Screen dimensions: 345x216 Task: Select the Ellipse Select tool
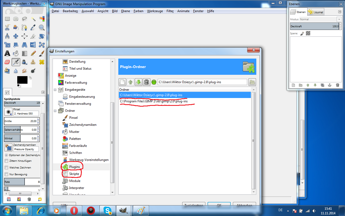click(16, 19)
